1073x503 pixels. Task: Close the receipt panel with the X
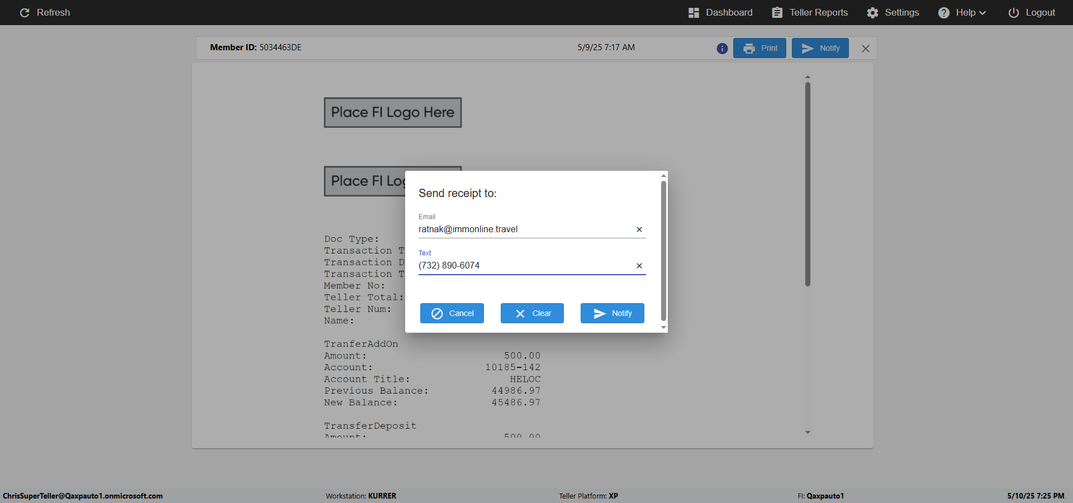tap(866, 49)
